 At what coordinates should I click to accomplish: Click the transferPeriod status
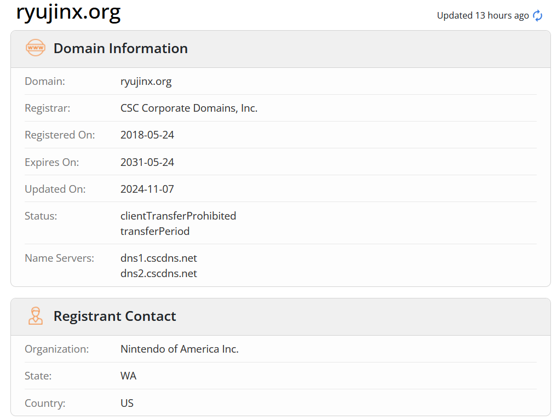click(155, 231)
